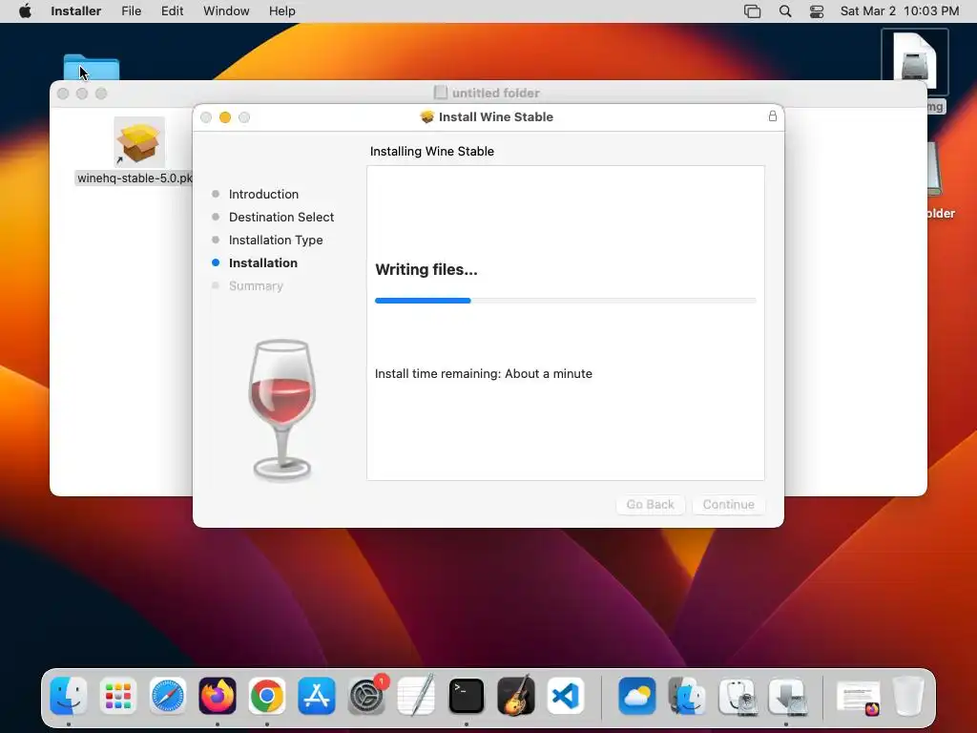The width and height of the screenshot is (977, 733).
Task: Click the Go Back button
Action: point(651,504)
